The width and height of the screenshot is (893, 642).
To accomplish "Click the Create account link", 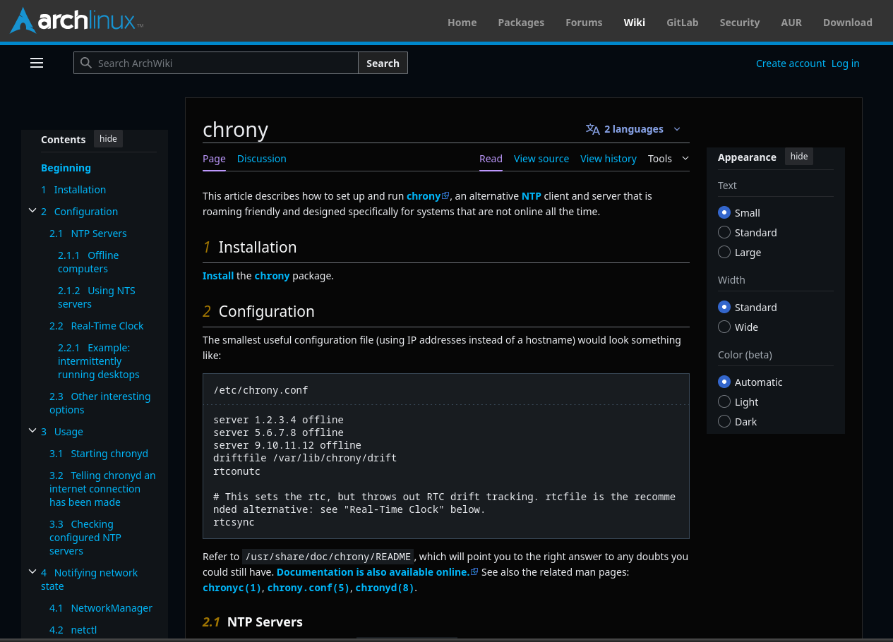I will click(790, 63).
